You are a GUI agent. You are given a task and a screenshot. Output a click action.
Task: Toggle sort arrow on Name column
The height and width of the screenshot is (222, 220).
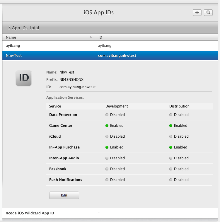(91, 37)
